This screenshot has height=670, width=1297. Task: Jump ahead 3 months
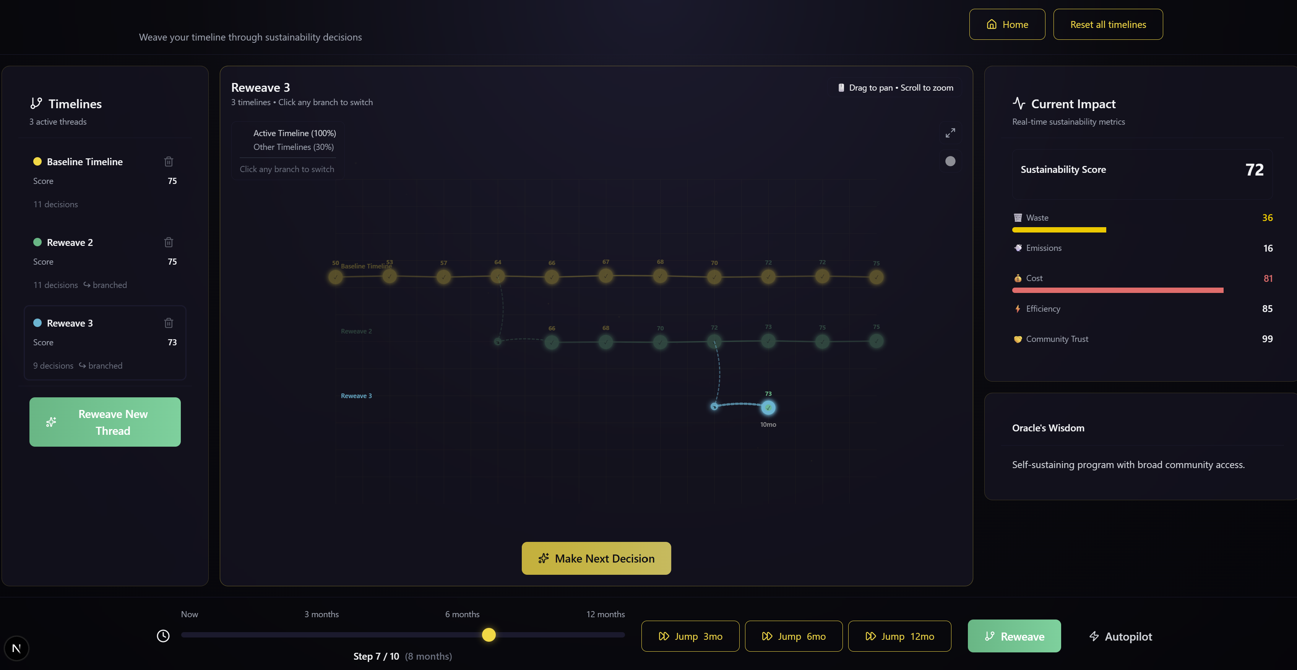[x=690, y=636]
